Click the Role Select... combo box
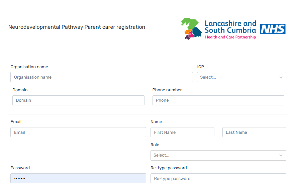296x187 pixels. (213, 155)
